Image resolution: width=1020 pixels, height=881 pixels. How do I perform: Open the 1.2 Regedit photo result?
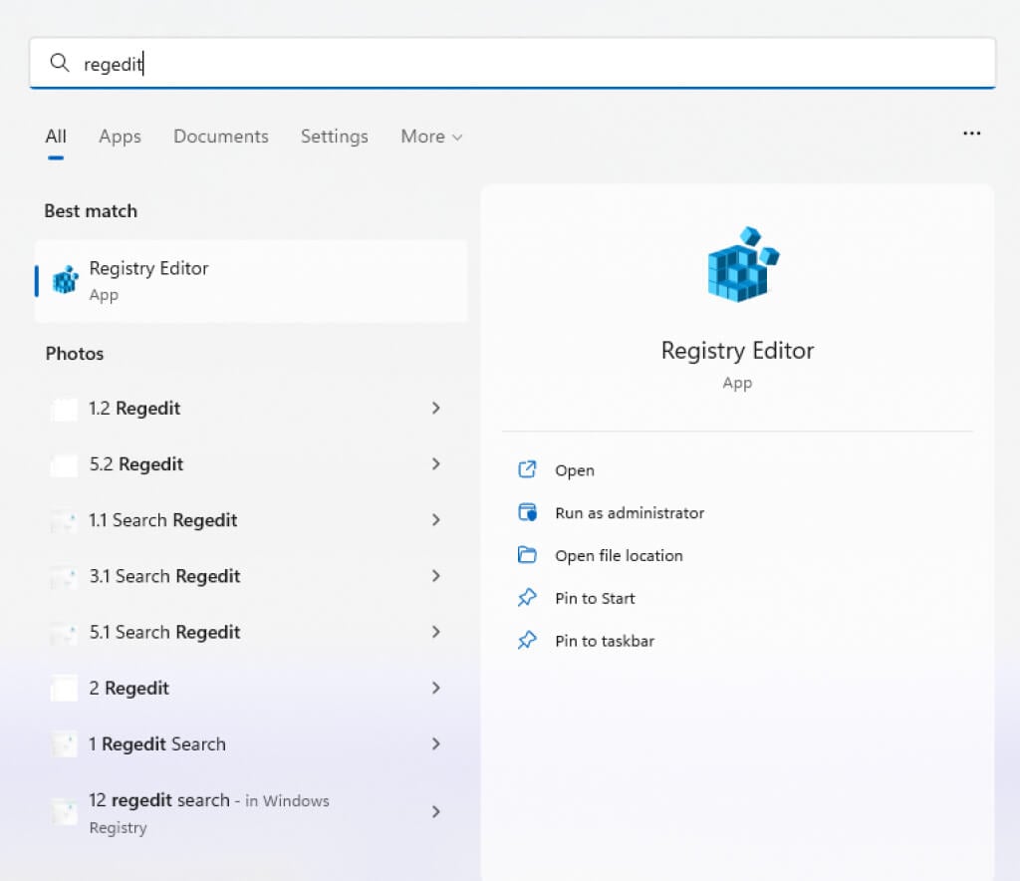[x=251, y=408]
